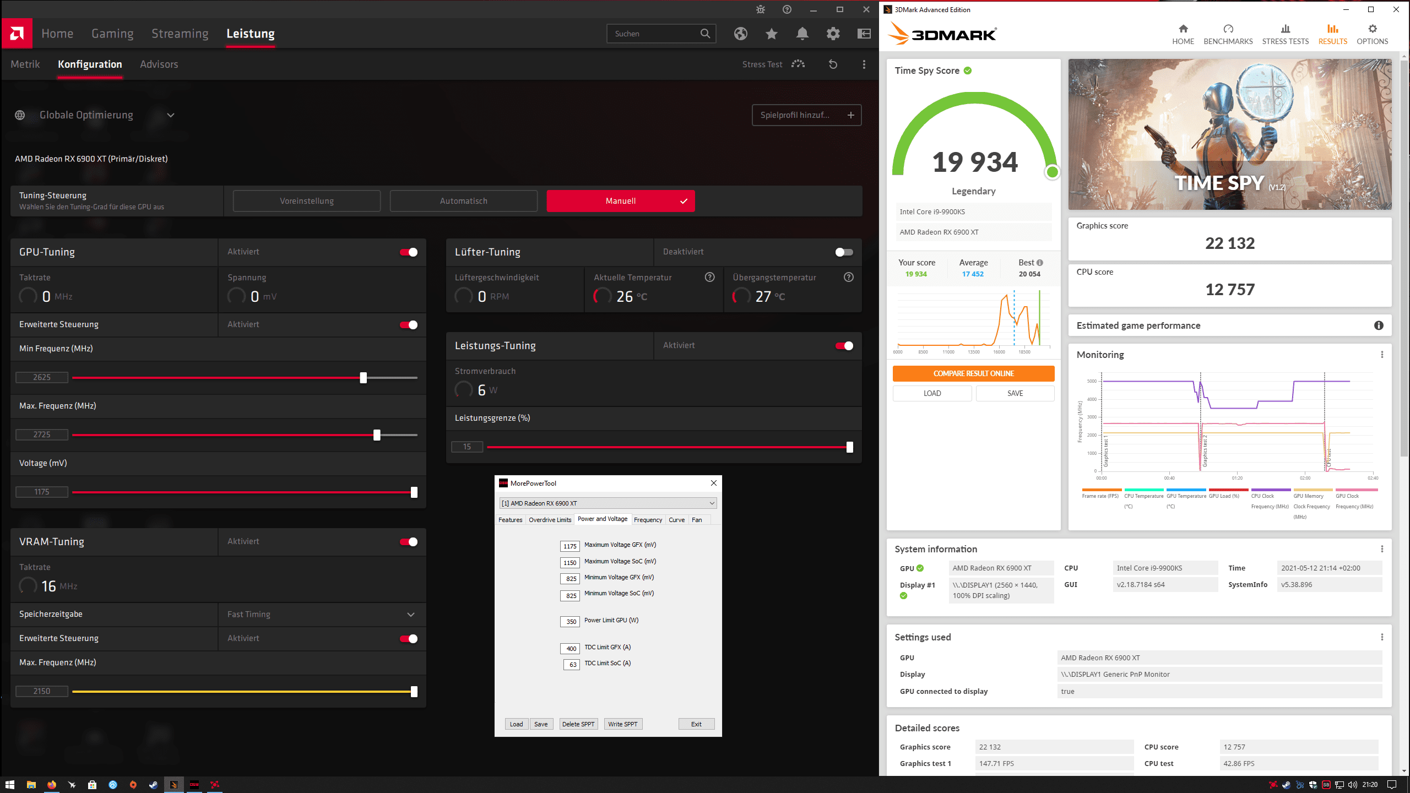Open 3DMark OPTIONS gear
The height and width of the screenshot is (793, 1410).
tap(1373, 34)
